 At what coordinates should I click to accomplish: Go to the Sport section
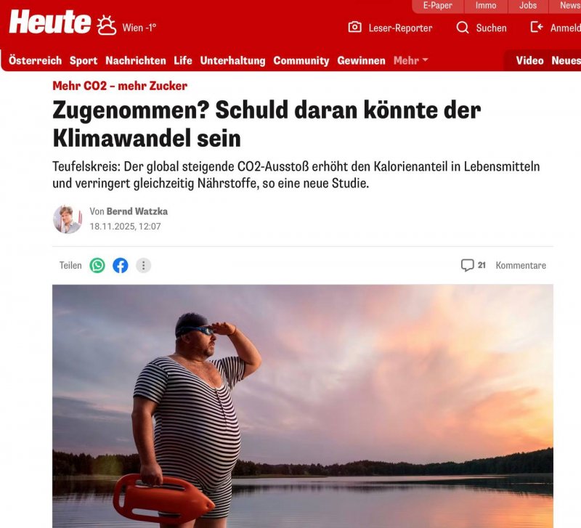pyautogui.click(x=84, y=60)
